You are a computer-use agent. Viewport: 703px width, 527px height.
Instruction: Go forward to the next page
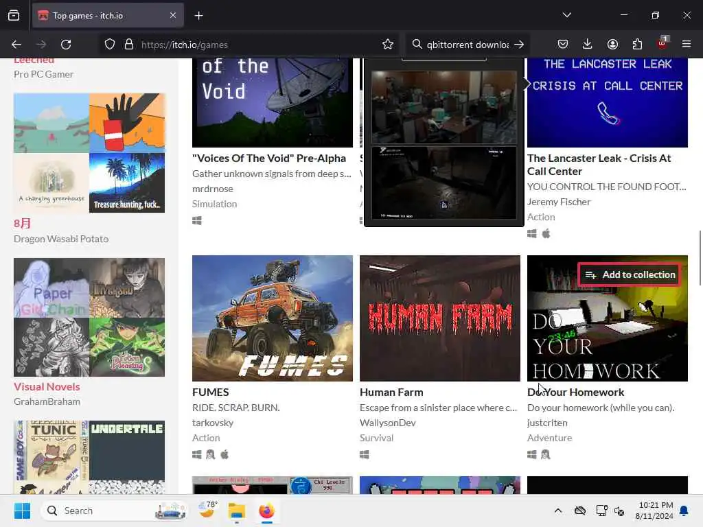(x=41, y=45)
